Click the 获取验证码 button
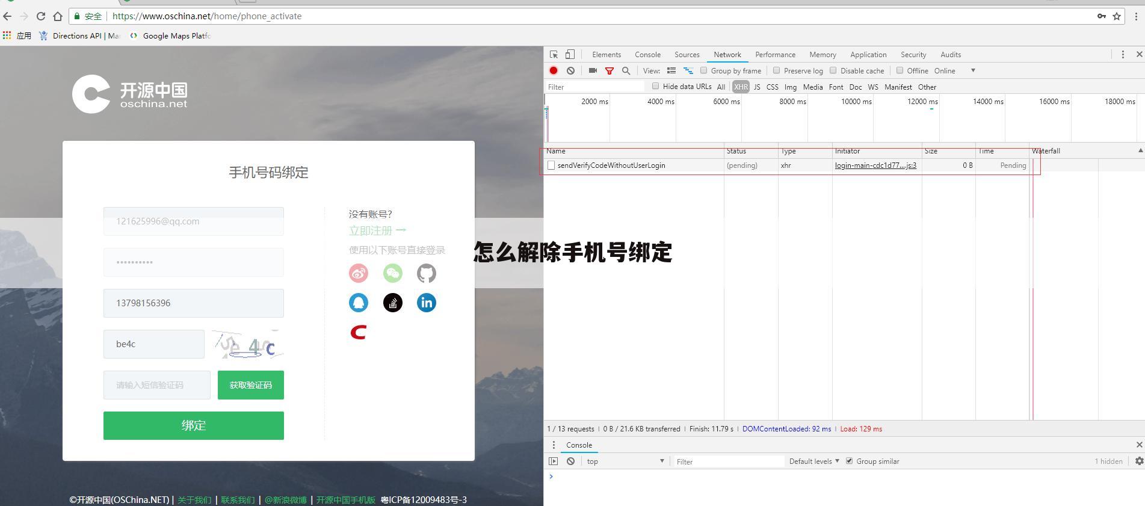The image size is (1145, 506). tap(251, 385)
